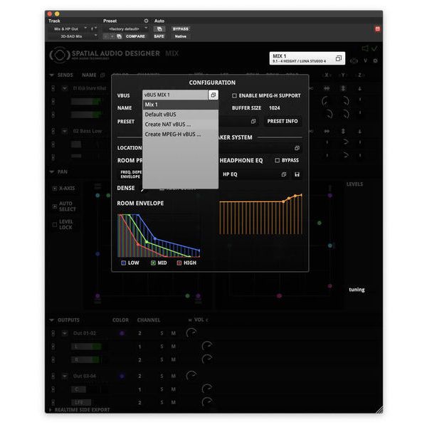Collapse the SENDS section

click(x=51, y=75)
